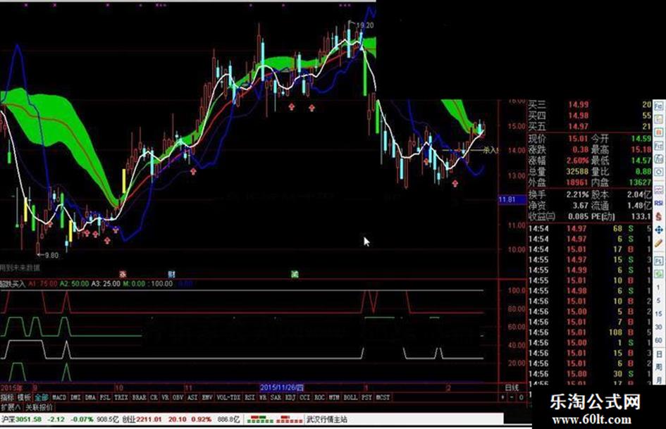The width and height of the screenshot is (666, 429).
Task: Click the red dollar sign sidebar icon
Action: click(x=658, y=216)
